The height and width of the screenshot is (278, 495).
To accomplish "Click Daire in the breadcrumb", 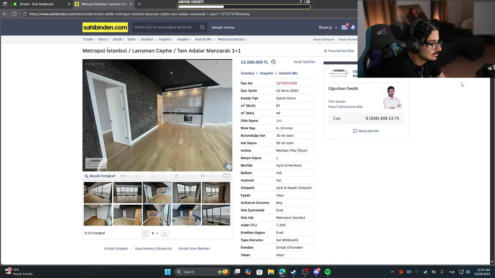I will (131, 39).
